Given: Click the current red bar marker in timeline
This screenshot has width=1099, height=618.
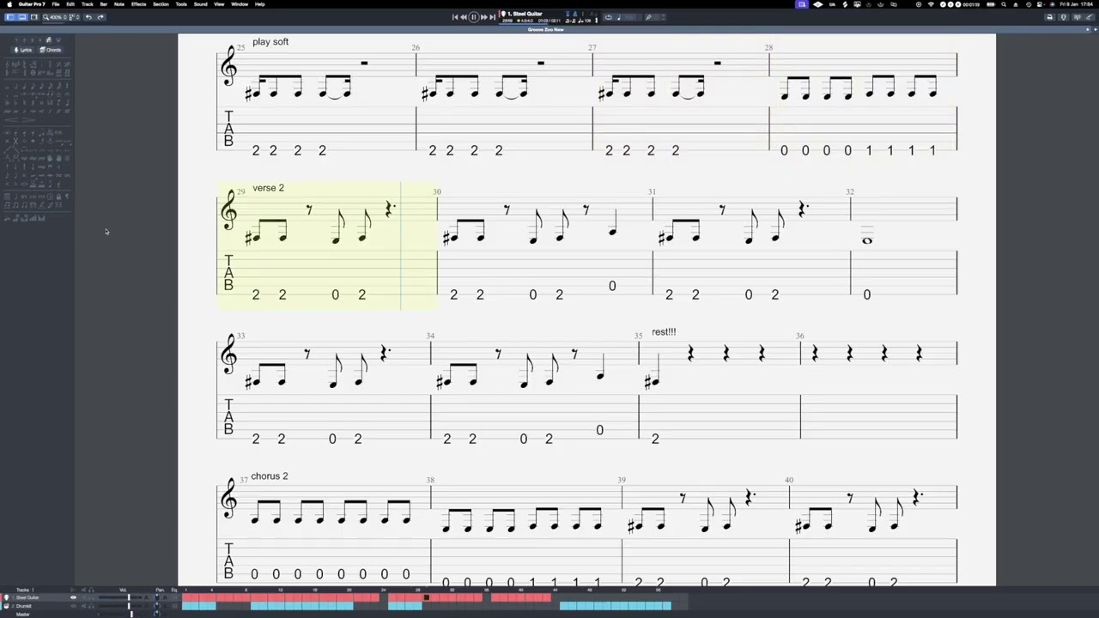Looking at the screenshot, I should click(x=426, y=597).
